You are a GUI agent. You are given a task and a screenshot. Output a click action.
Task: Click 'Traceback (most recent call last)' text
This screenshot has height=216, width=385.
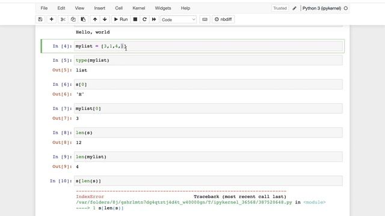tap(240, 197)
